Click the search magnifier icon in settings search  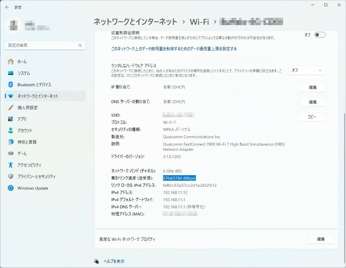80,45
